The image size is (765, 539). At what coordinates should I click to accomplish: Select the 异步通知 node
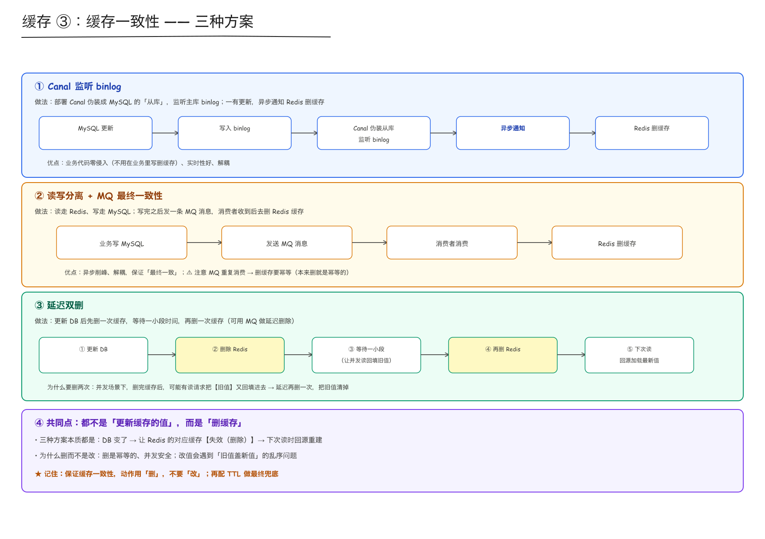click(x=513, y=133)
